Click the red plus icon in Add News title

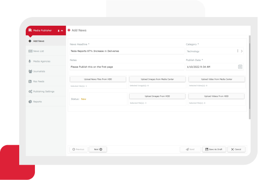pyautogui.click(x=69, y=30)
